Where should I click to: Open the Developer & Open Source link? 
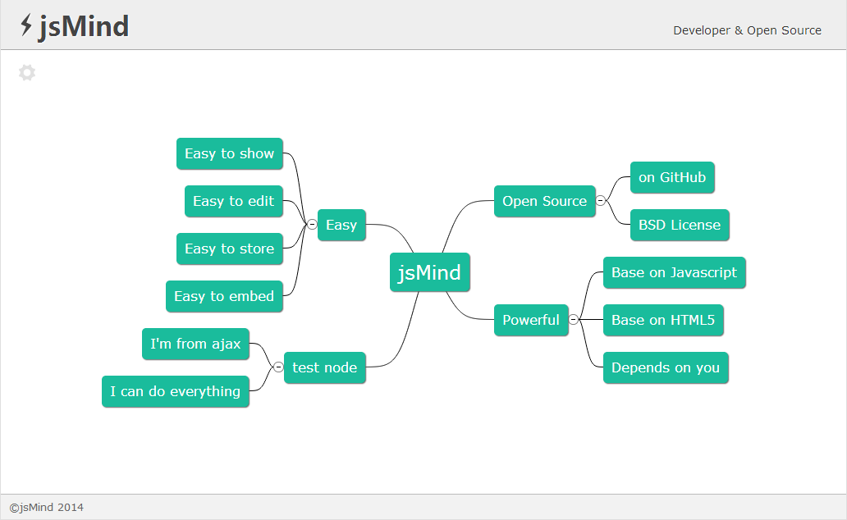747,30
